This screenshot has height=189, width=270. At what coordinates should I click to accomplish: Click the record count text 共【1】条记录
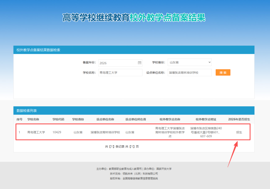[x=115, y=147]
